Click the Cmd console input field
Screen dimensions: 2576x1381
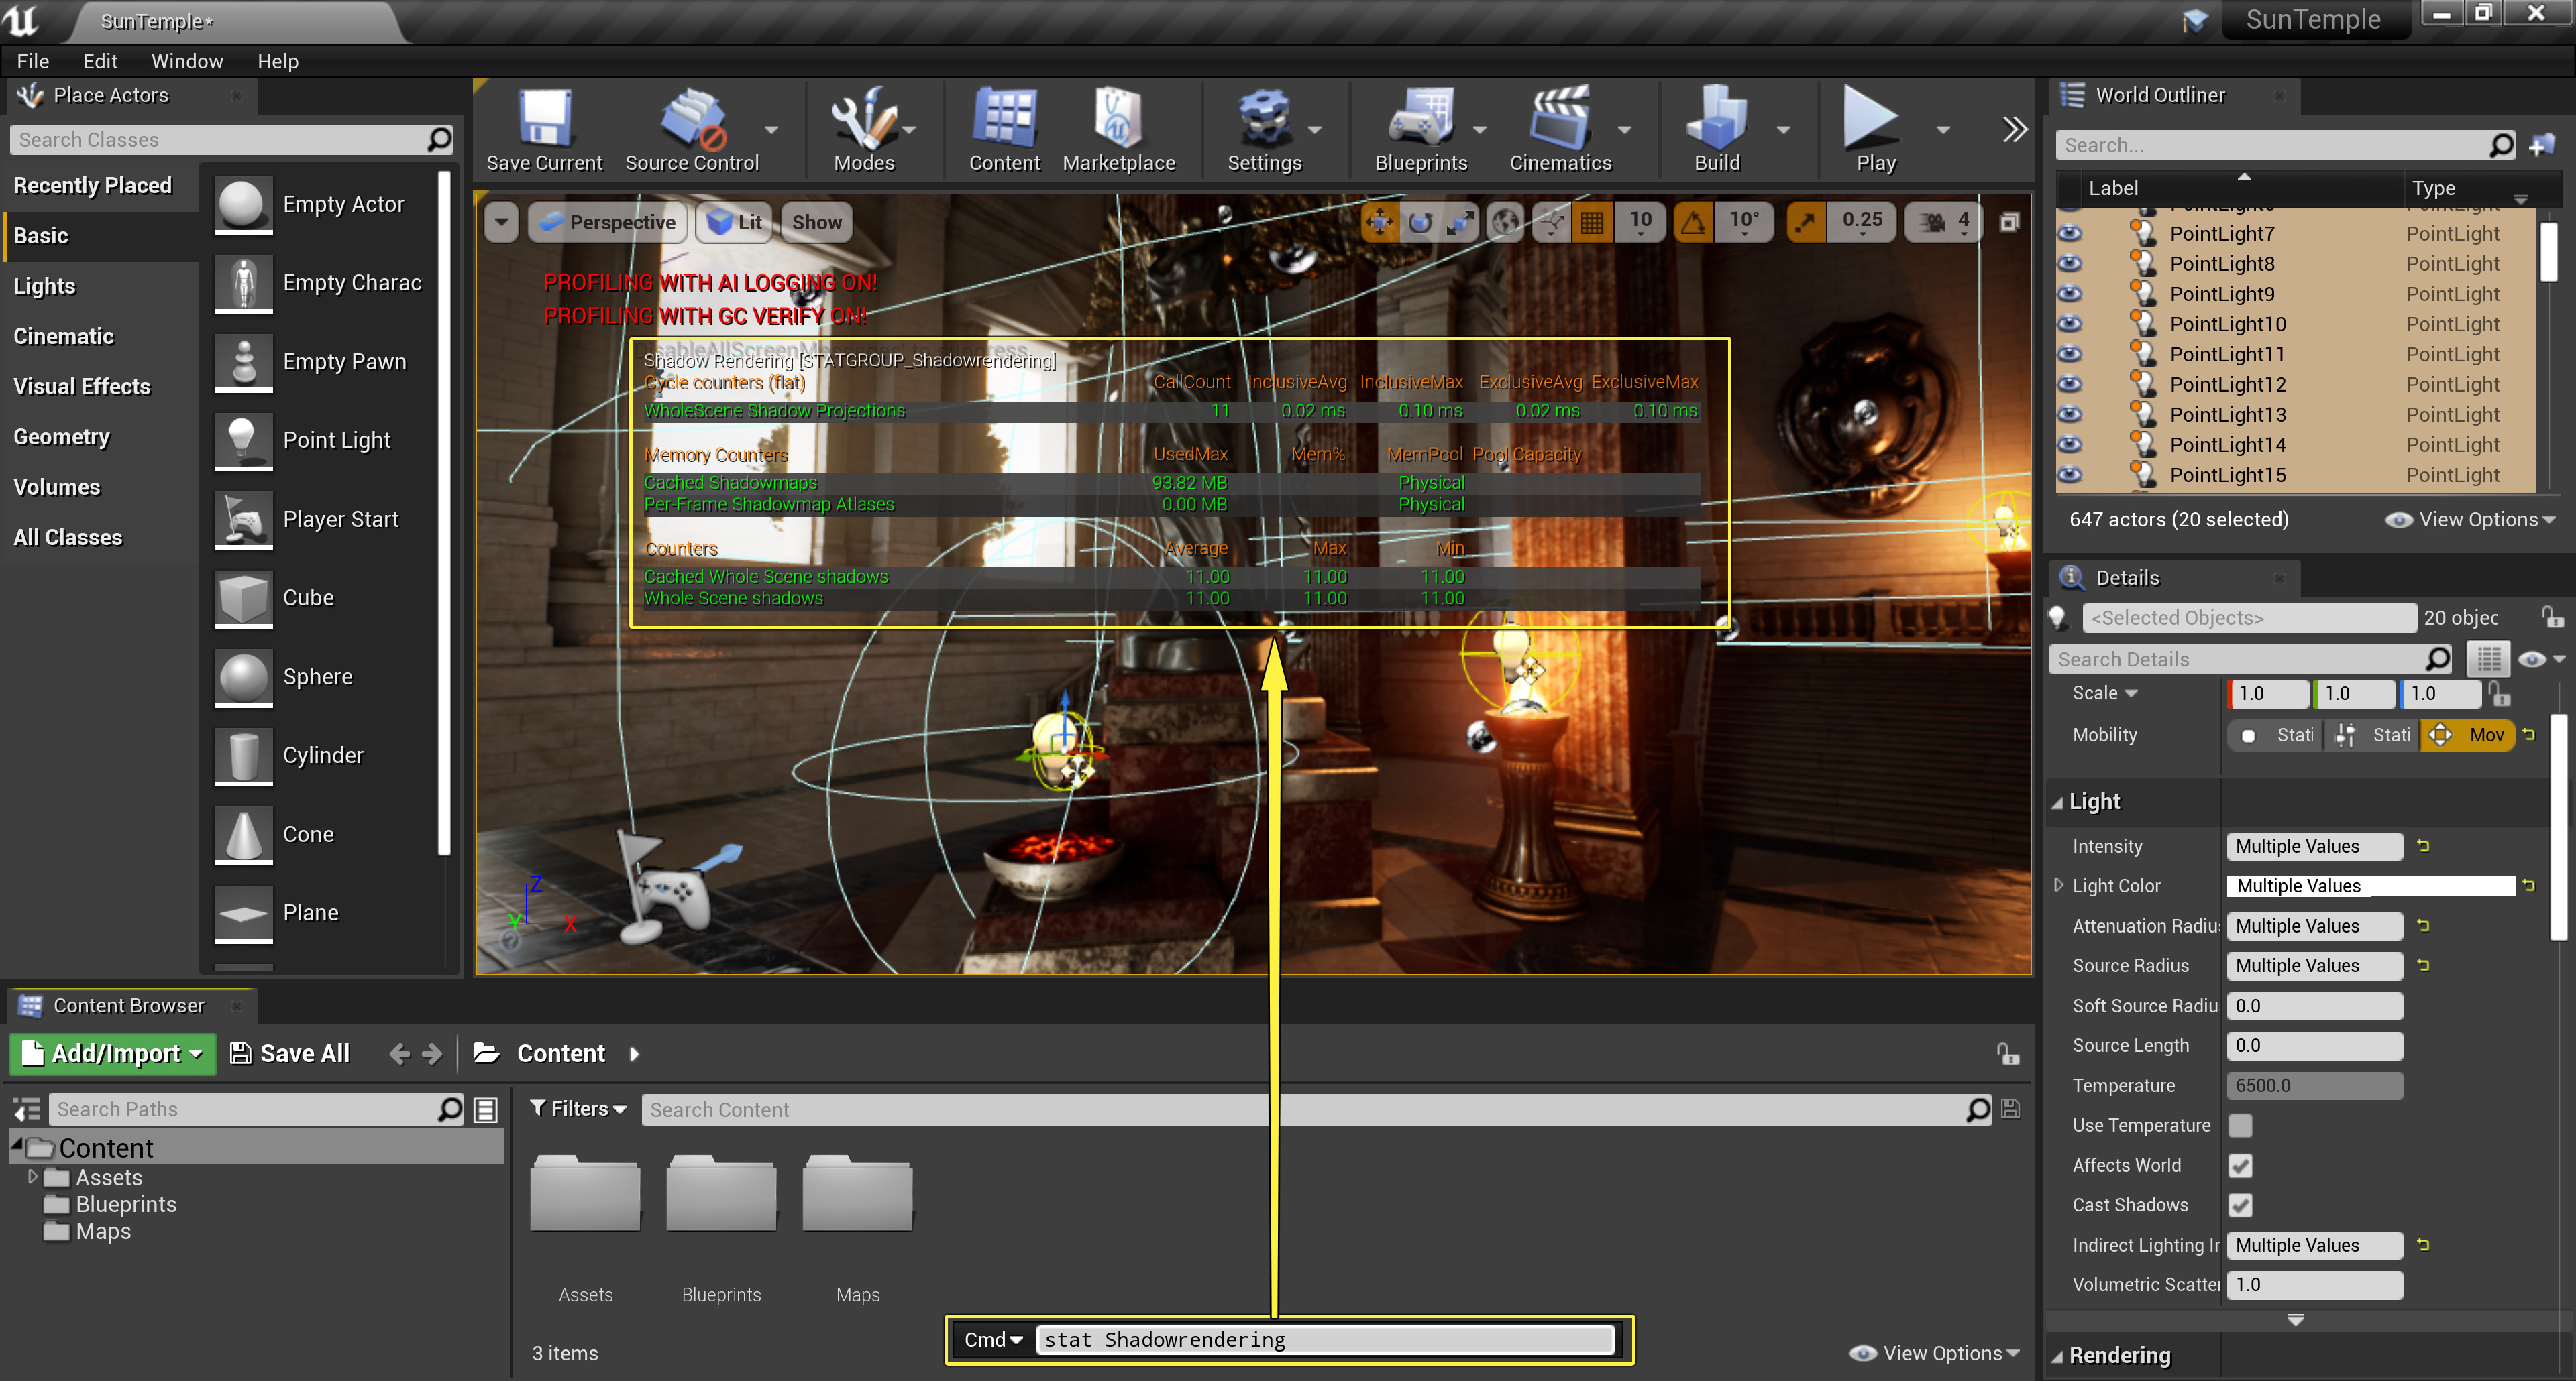click(x=1325, y=1339)
